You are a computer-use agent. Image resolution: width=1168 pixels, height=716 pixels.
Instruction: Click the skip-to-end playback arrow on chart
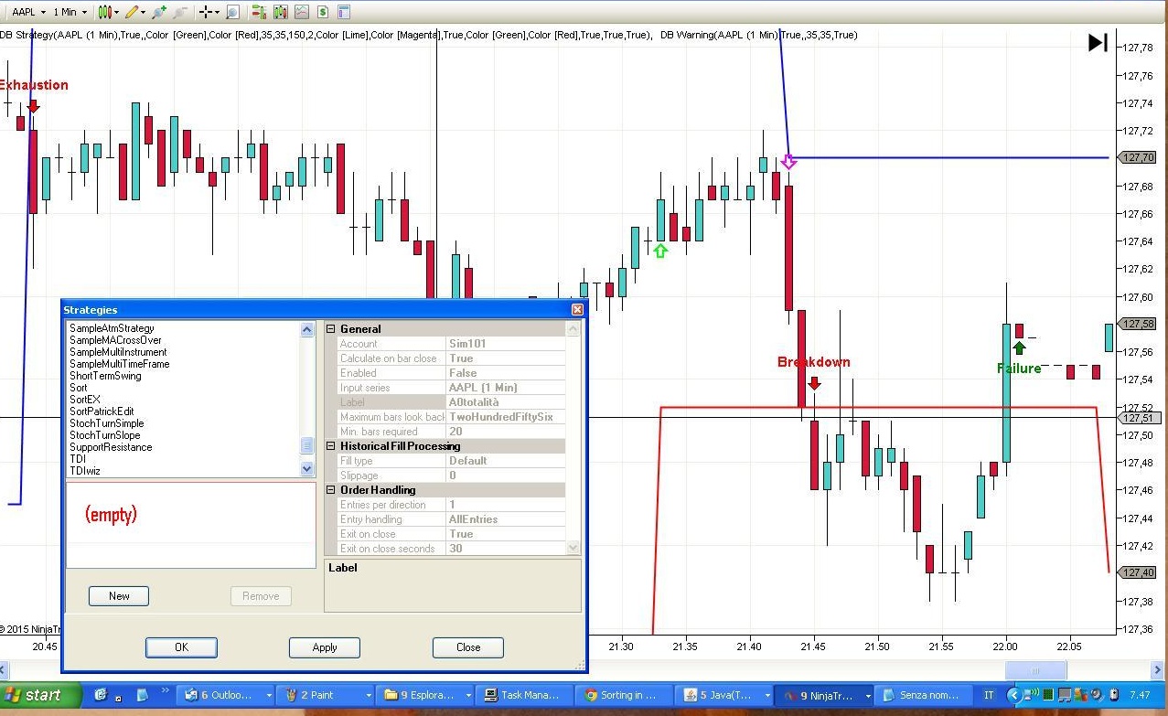[x=1098, y=42]
